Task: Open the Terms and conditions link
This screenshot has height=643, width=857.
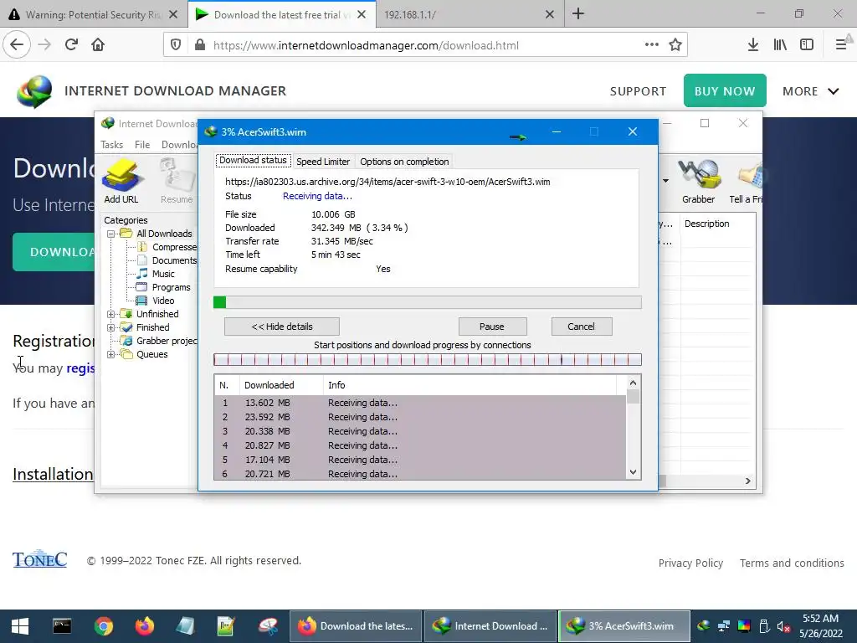Action: click(792, 563)
